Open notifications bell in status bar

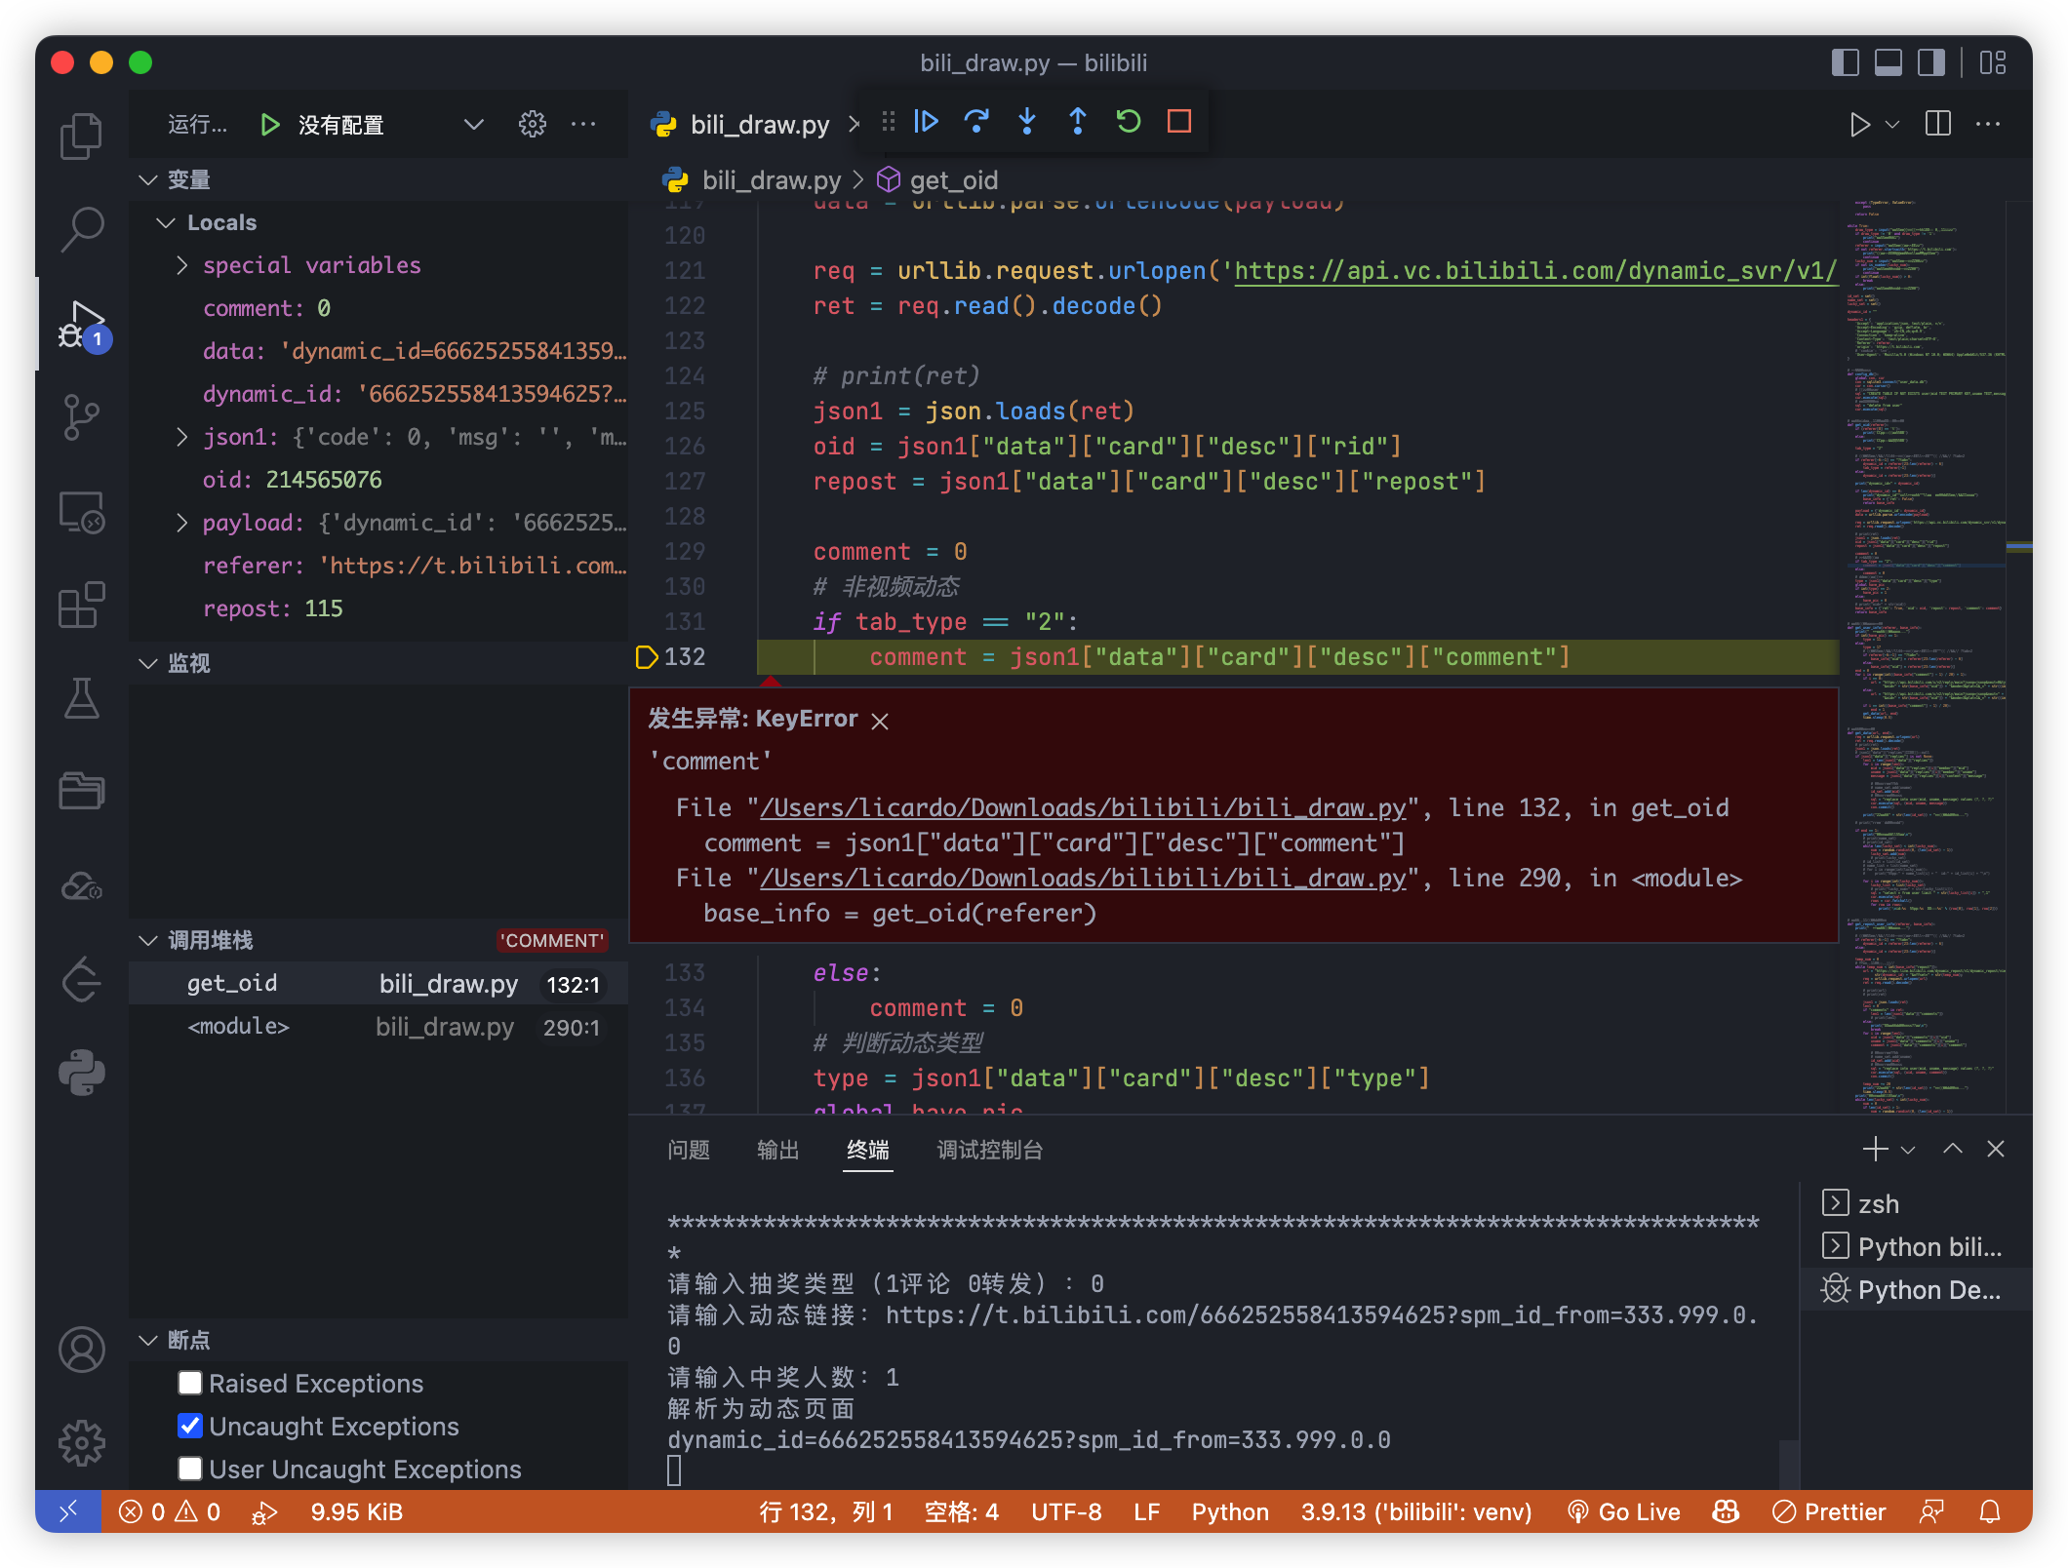1990,1511
